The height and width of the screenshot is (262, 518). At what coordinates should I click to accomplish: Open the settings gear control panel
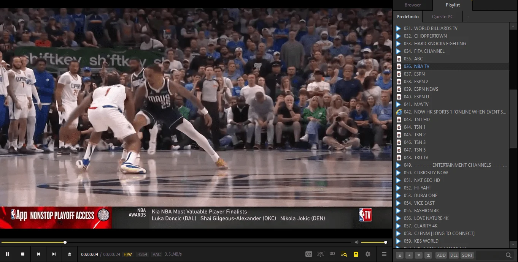tap(368, 254)
